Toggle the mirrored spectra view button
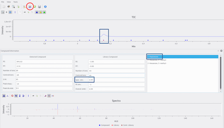Viewport: 224px width, 128px height. pyautogui.click(x=49, y=95)
